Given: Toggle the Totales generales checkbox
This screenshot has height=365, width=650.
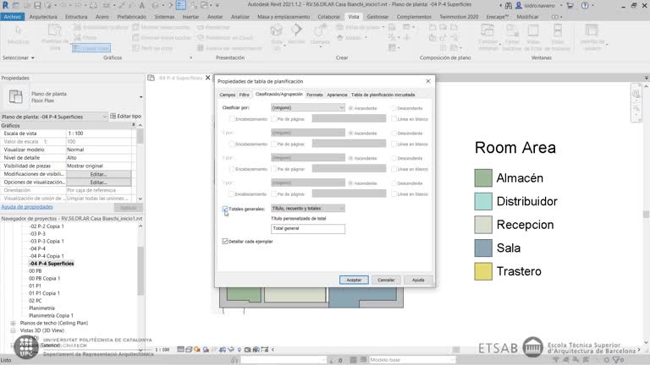Looking at the screenshot, I should [x=225, y=208].
